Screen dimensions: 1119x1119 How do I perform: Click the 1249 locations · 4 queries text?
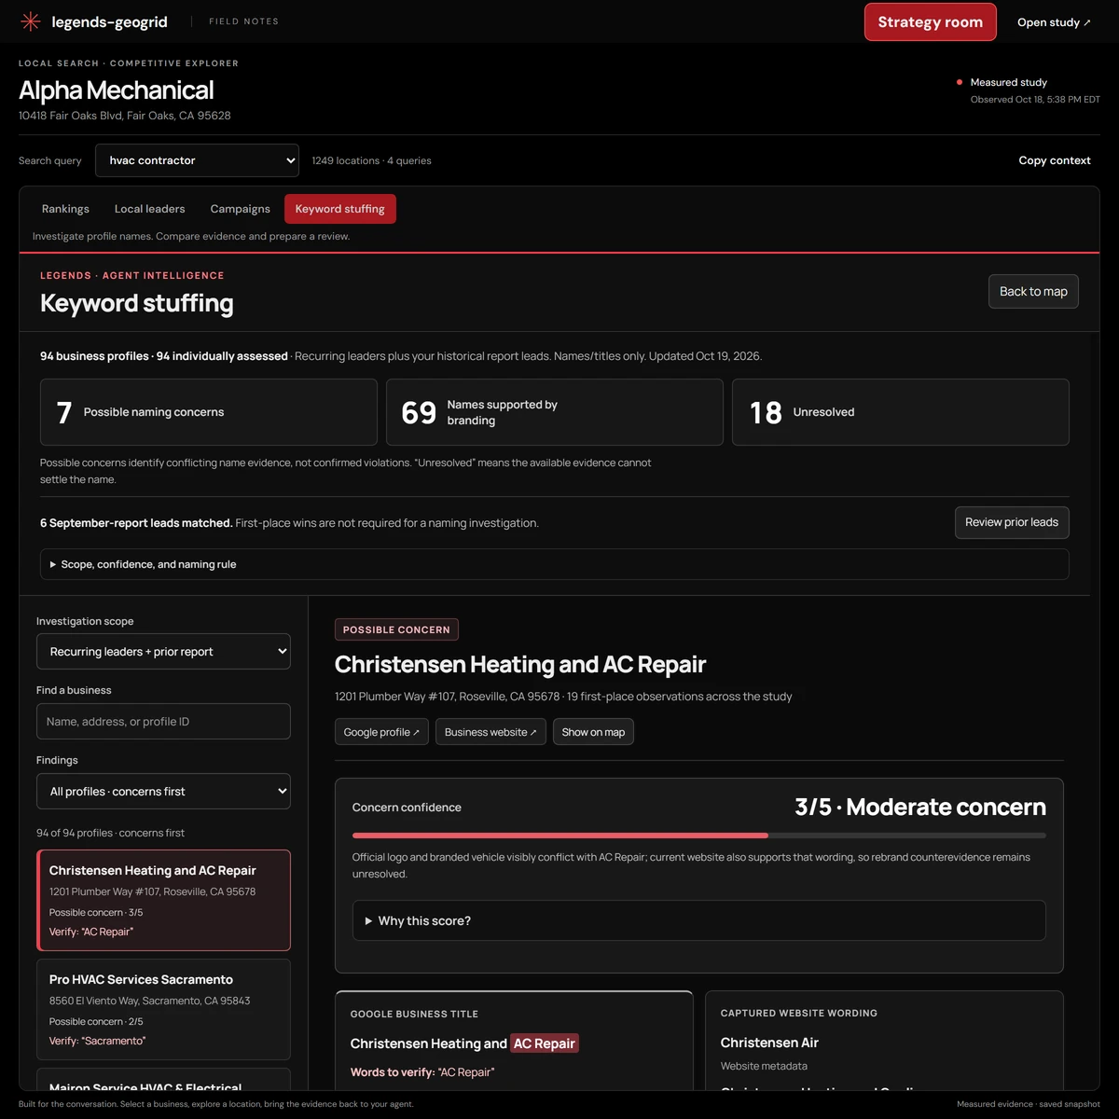pos(371,160)
